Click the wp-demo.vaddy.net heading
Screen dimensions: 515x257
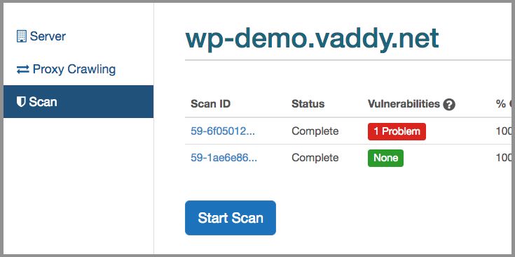[x=312, y=39]
